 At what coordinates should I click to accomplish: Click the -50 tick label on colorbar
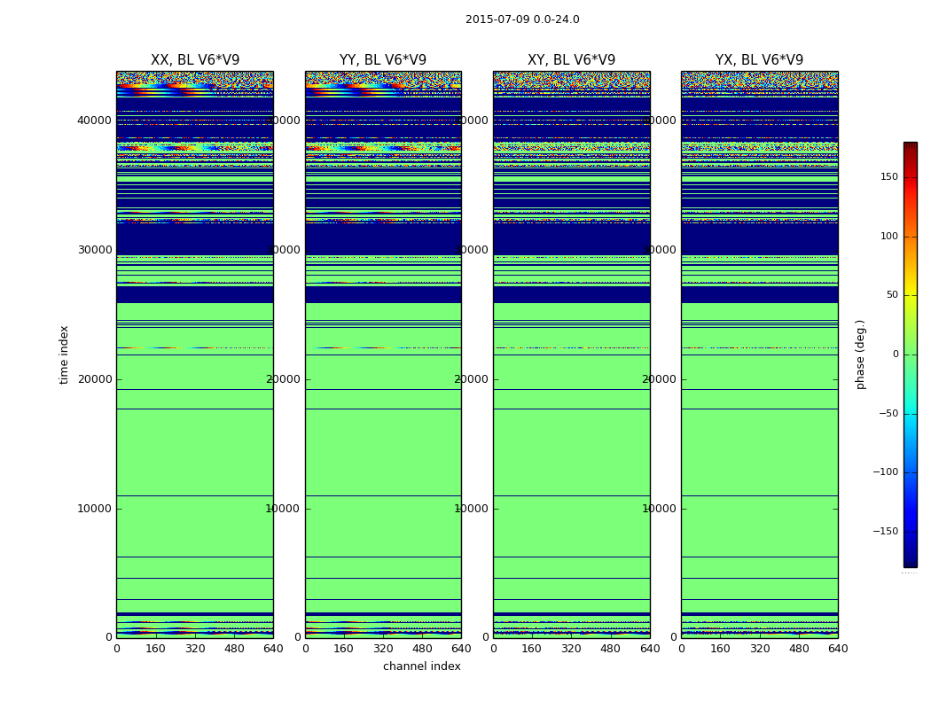click(888, 414)
